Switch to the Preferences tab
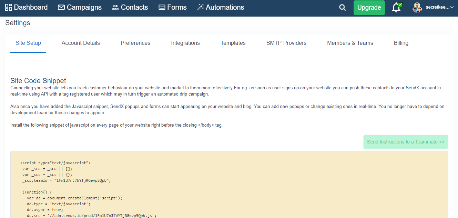Screen dimensions: 458x218 135,43
